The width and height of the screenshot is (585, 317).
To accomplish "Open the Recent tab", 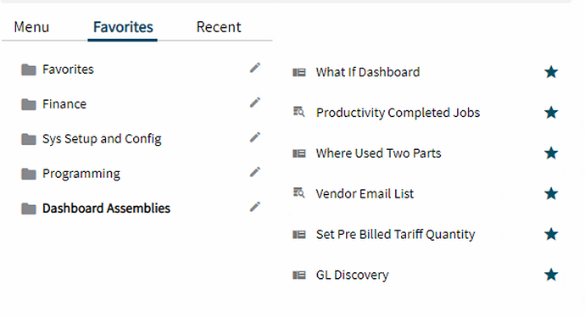I will tap(219, 27).
